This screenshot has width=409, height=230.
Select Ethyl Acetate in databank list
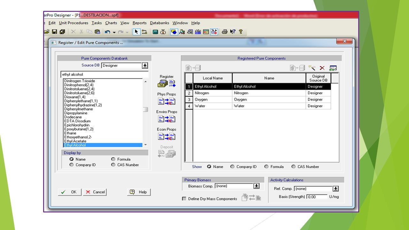coord(75,141)
